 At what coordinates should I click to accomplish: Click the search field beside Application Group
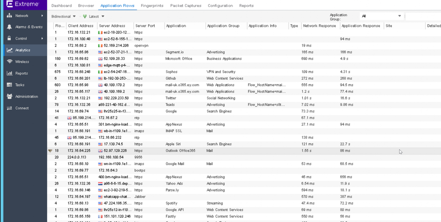pyautogui.click(x=423, y=16)
